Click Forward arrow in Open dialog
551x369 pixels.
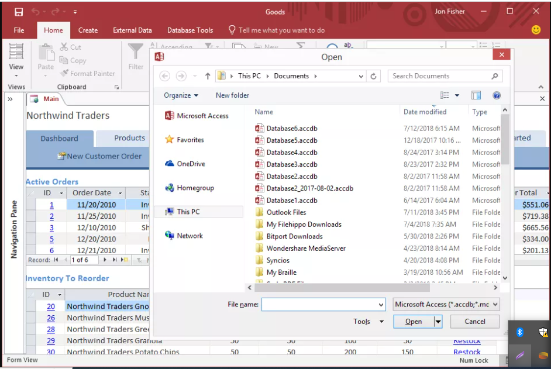click(x=181, y=76)
